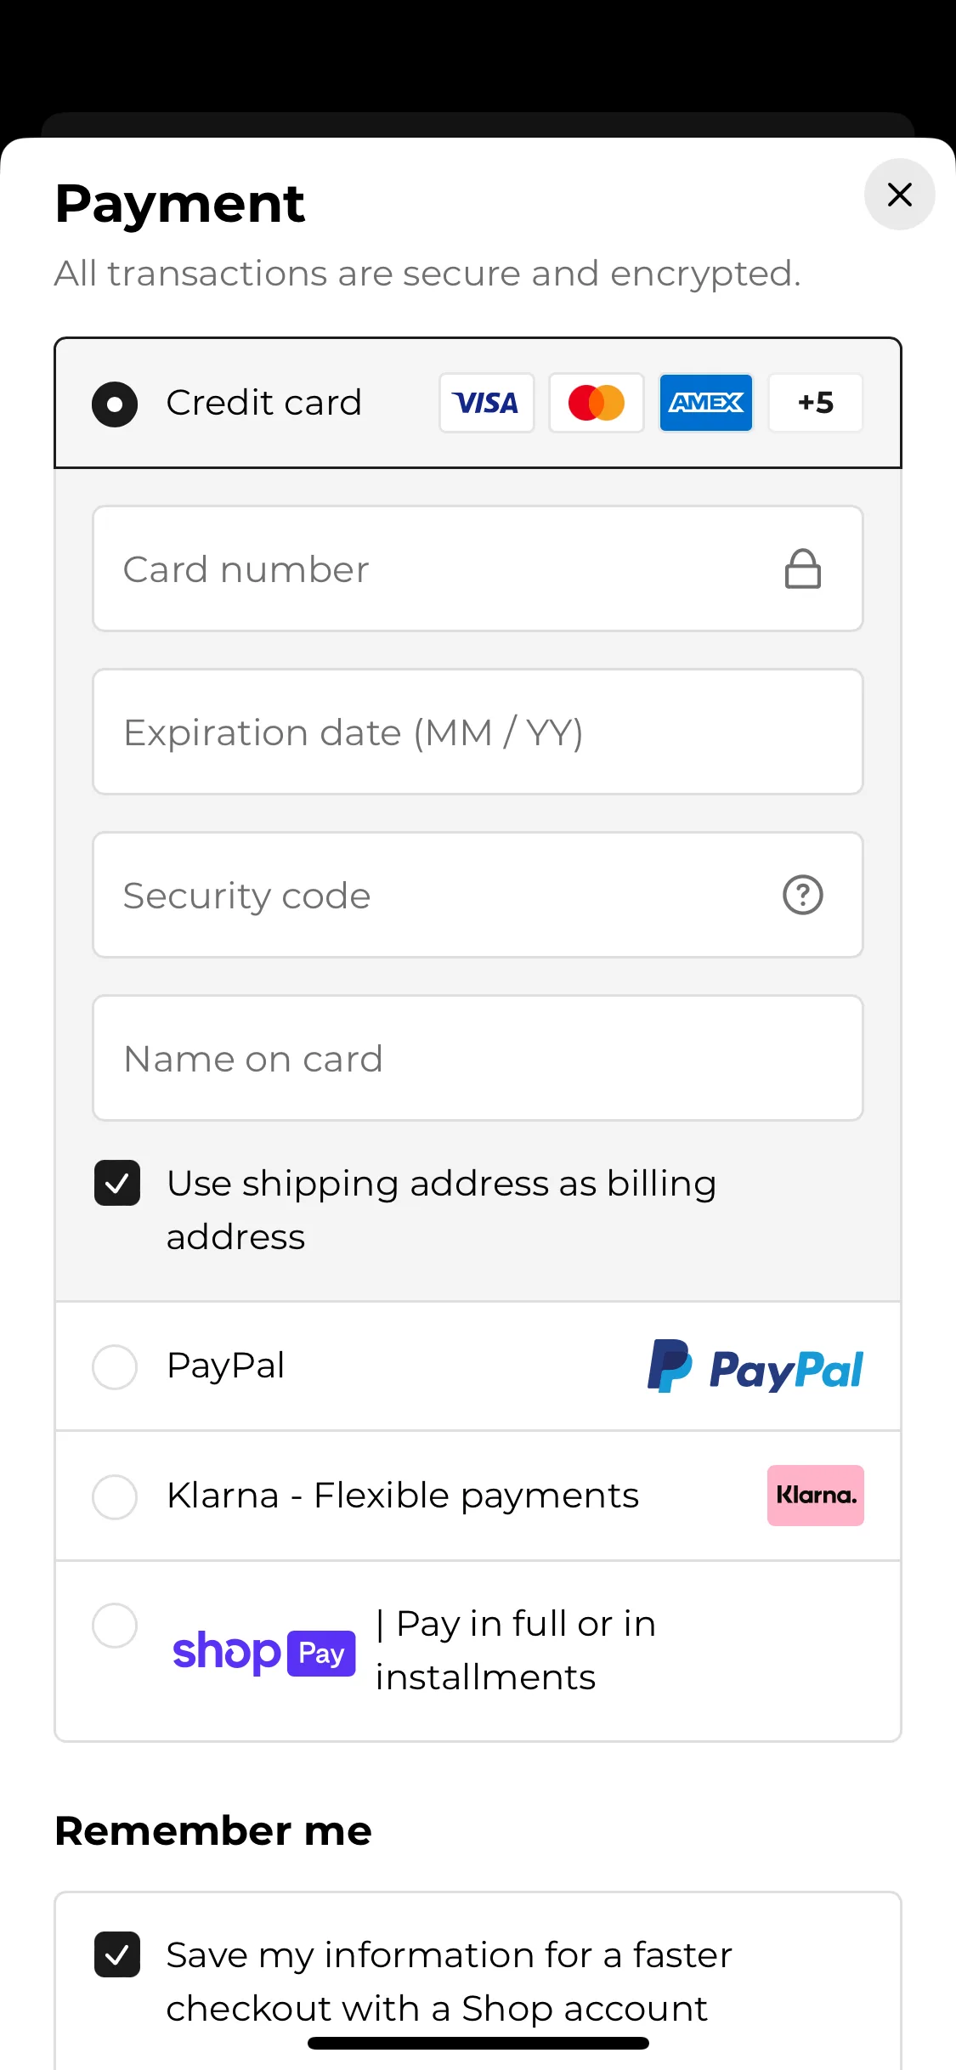This screenshot has width=956, height=2070.
Task: Focus the Security code field
Action: click(478, 895)
